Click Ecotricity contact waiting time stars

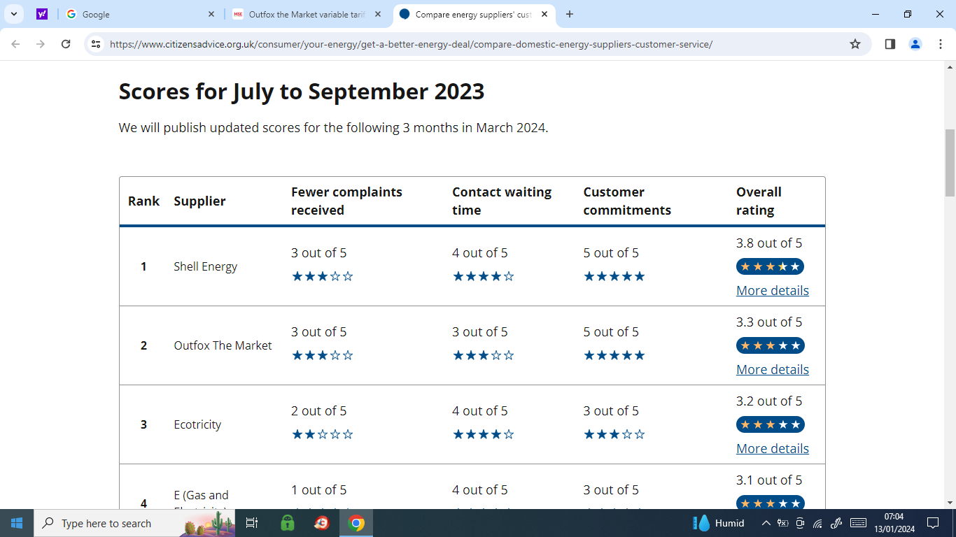coord(484,434)
